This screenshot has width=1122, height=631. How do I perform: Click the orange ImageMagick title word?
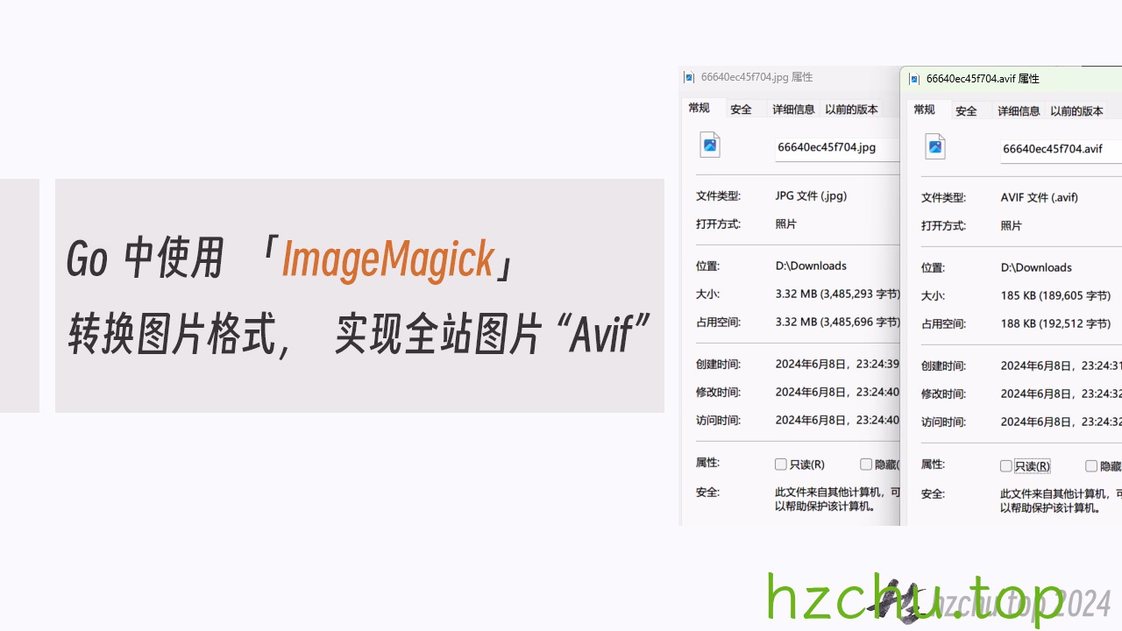click(x=387, y=259)
